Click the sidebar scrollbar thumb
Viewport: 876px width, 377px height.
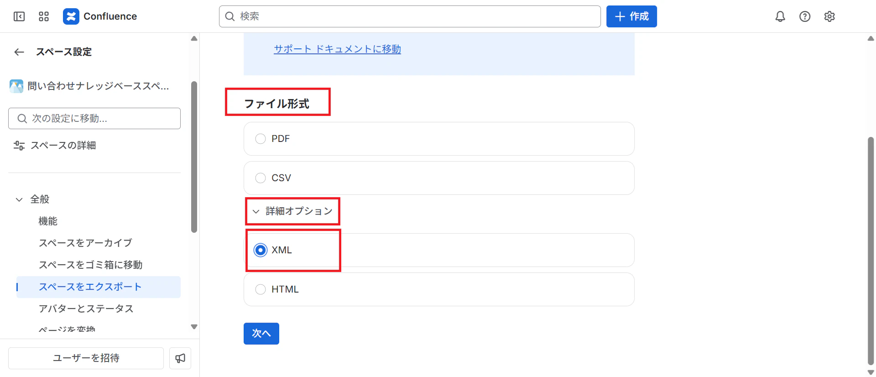coord(194,157)
